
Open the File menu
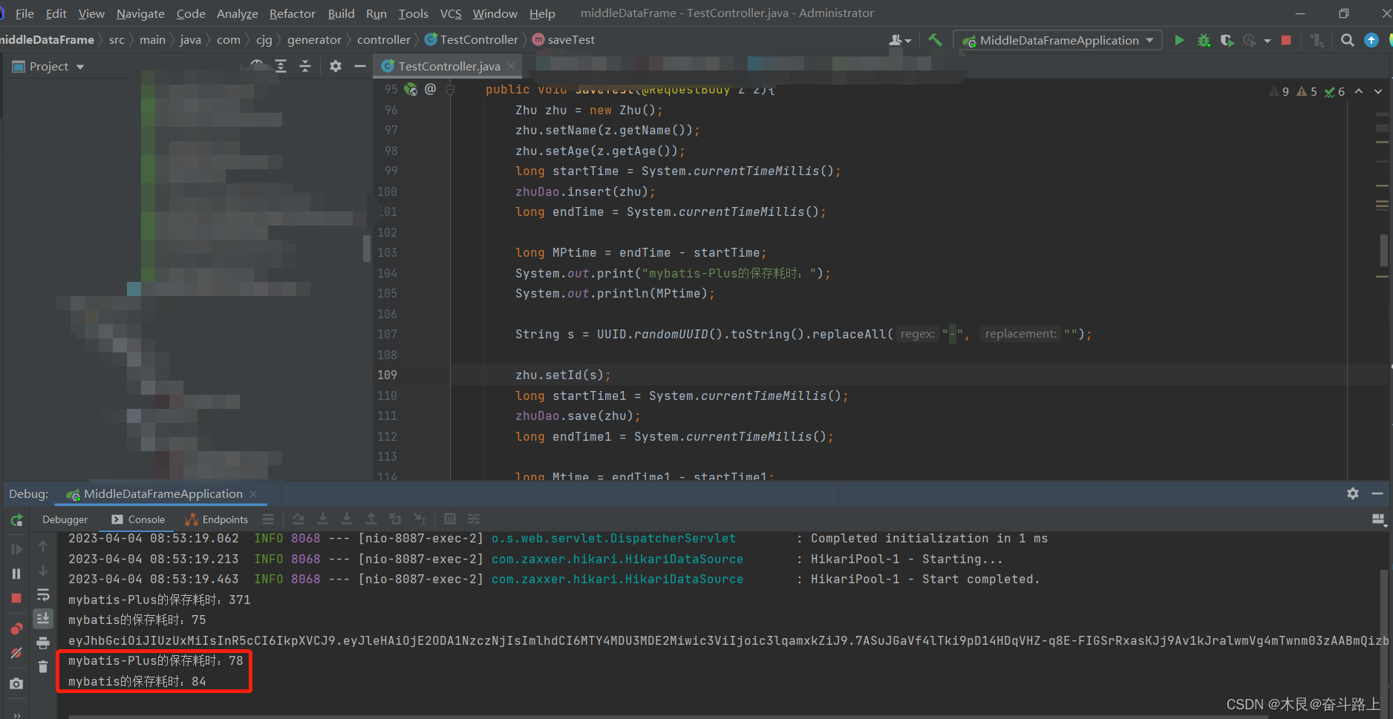tap(25, 13)
